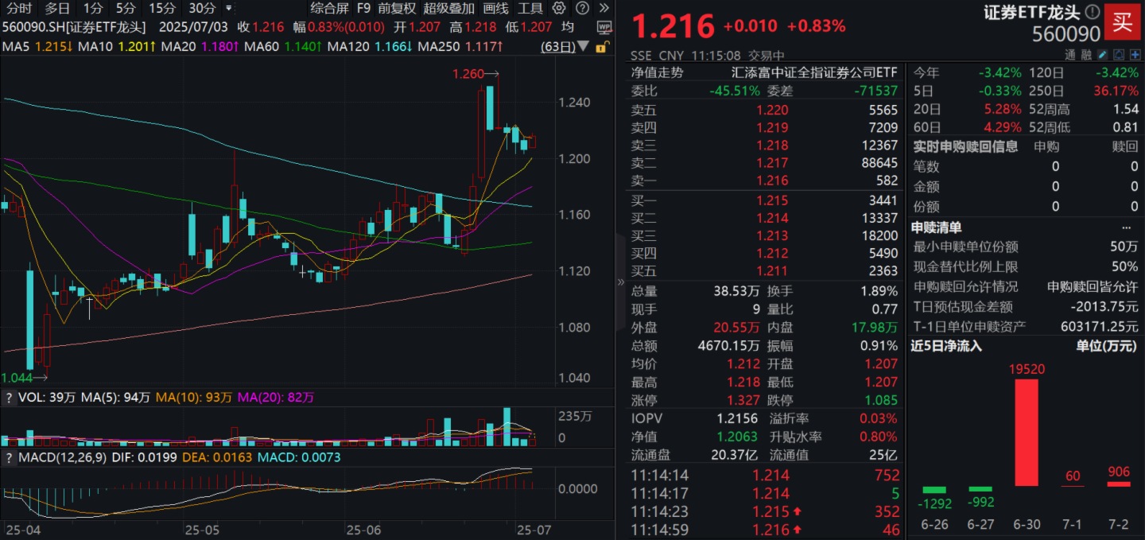The width and height of the screenshot is (1145, 540).
Task: Open MACD indicator help question mark
Action: 9,459
